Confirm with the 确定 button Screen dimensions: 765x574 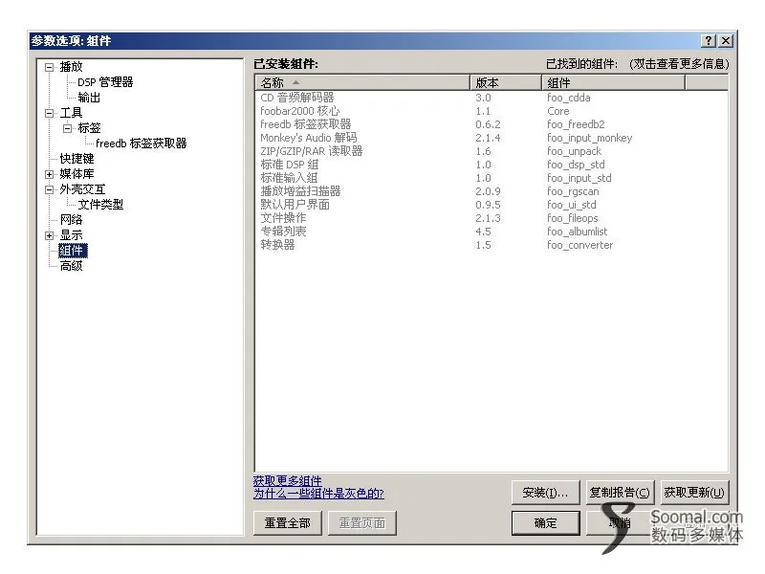pos(545,523)
